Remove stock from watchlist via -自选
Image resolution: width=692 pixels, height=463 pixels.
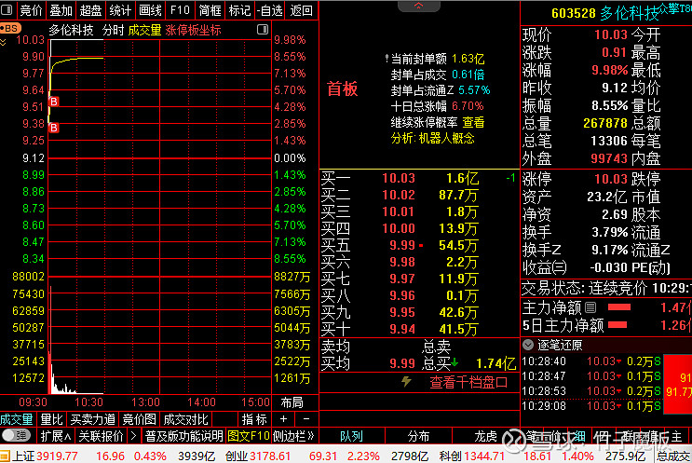270,10
